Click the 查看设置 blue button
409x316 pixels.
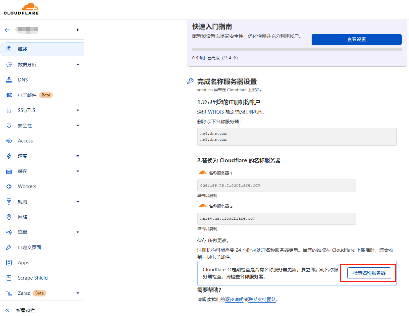(356, 39)
